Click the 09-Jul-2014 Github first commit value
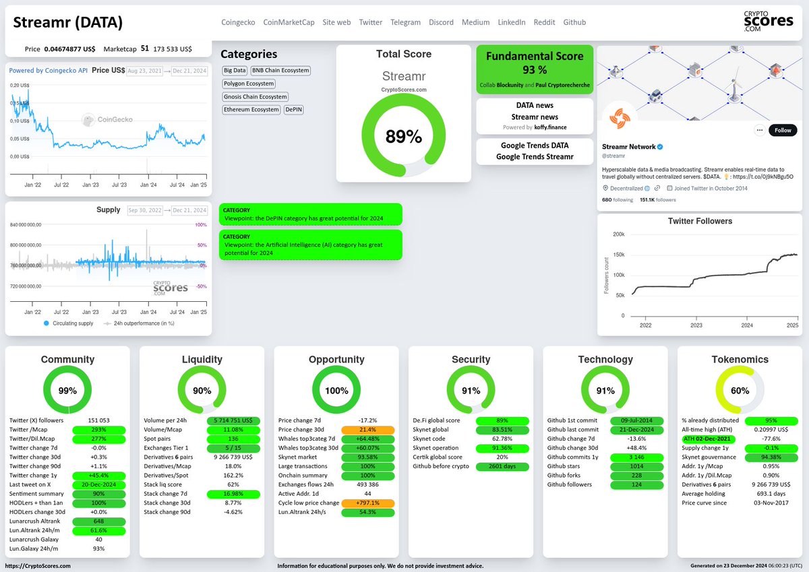 [636, 420]
